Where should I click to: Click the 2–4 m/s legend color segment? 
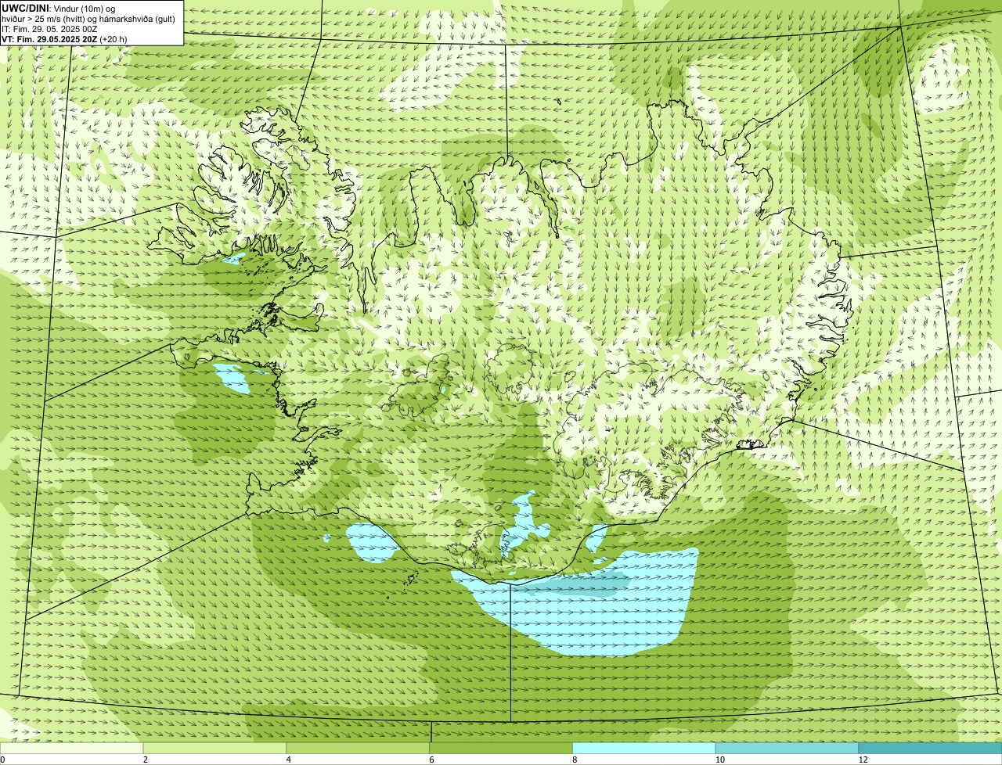tap(215, 748)
